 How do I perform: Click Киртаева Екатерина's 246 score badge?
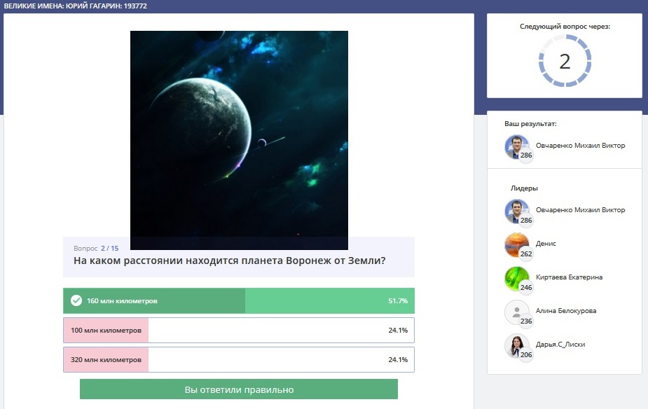(x=526, y=288)
